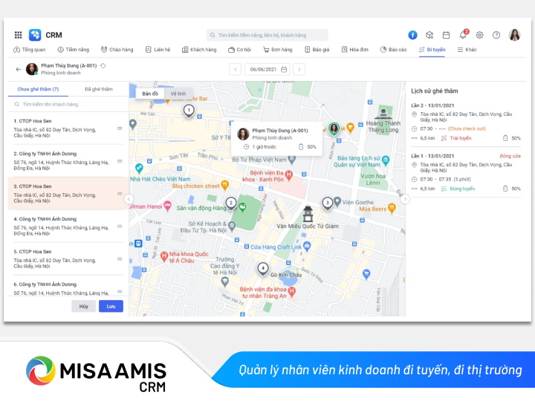
Task: Open the Facebook icon in header
Action: (412, 35)
